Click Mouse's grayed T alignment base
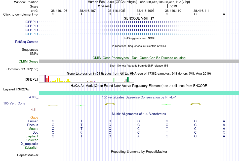 [167, 129]
